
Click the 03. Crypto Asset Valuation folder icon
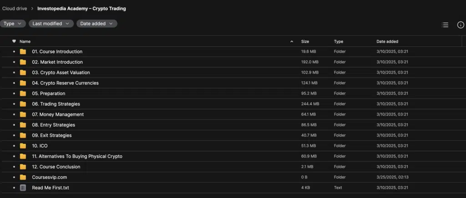click(23, 72)
